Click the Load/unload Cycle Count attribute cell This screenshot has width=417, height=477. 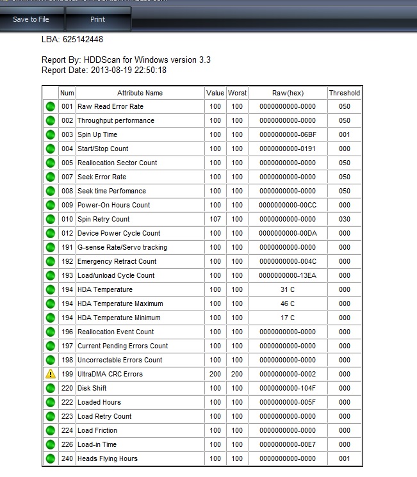pyautogui.click(x=140, y=275)
